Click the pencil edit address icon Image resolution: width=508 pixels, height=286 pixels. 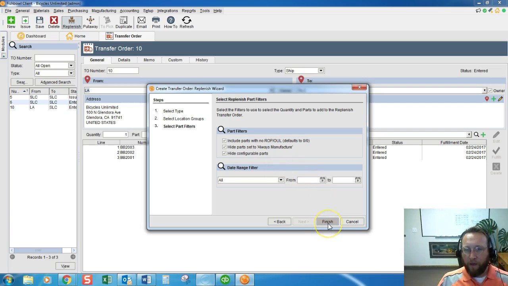point(500,99)
